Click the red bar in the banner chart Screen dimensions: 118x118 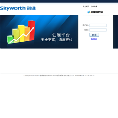pyautogui.click(x=31, y=30)
